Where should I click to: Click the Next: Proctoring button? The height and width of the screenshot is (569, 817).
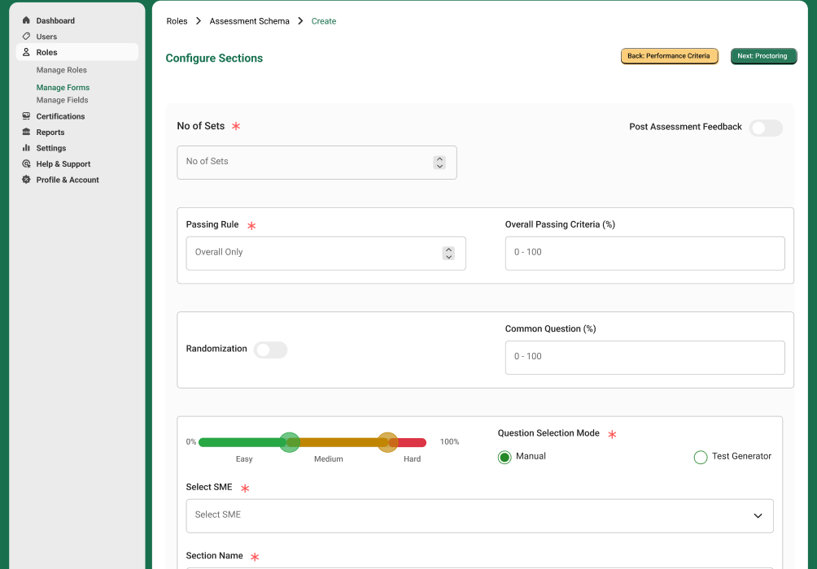pos(763,55)
